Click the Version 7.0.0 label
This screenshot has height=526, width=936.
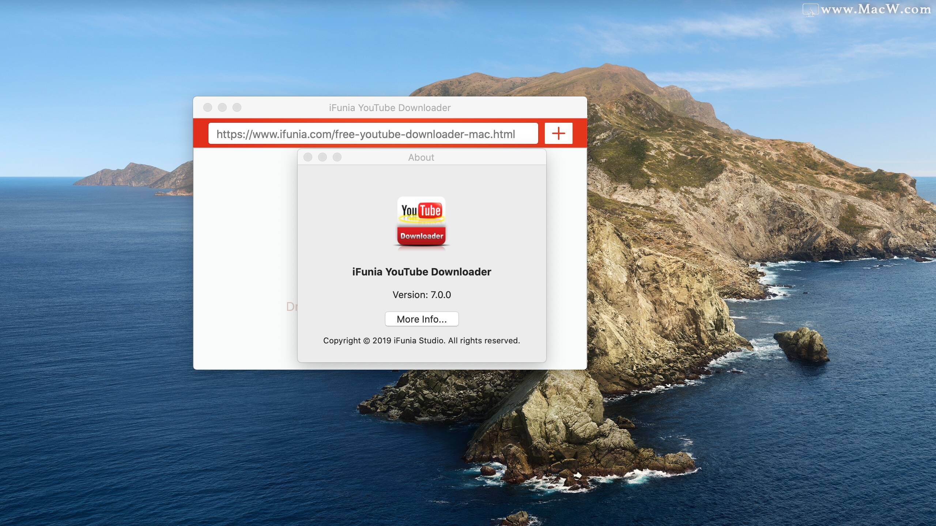[x=421, y=295]
